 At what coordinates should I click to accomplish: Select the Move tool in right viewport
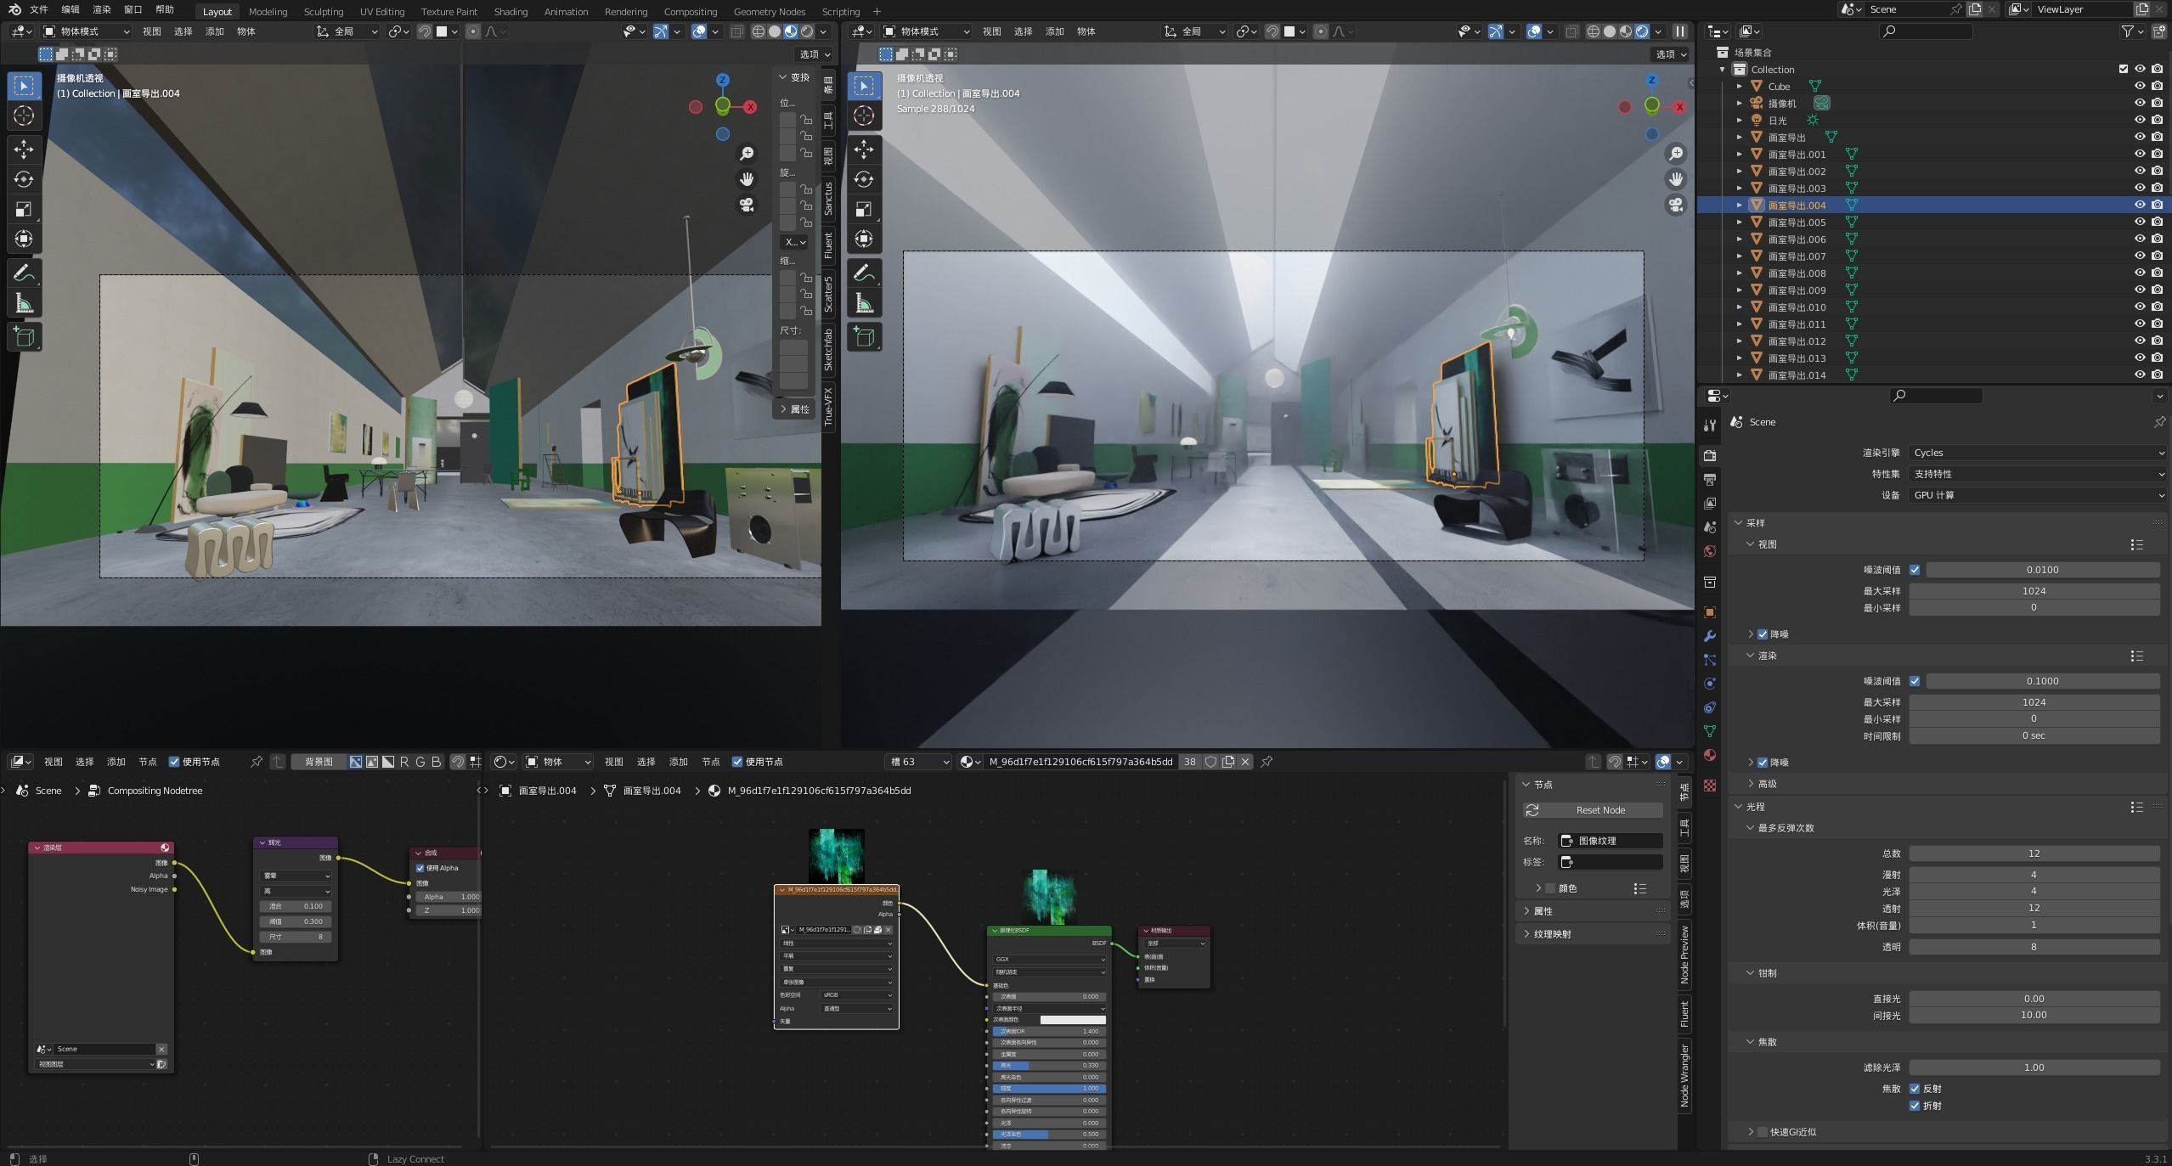coord(864,149)
